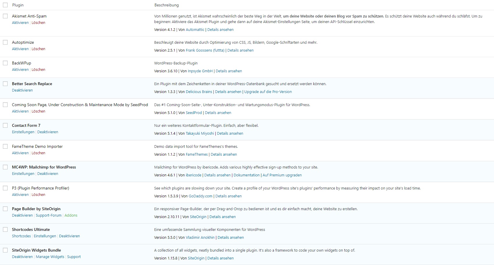Click Aktivieren under Autoptimize
This screenshot has height=265, width=494.
click(20, 49)
